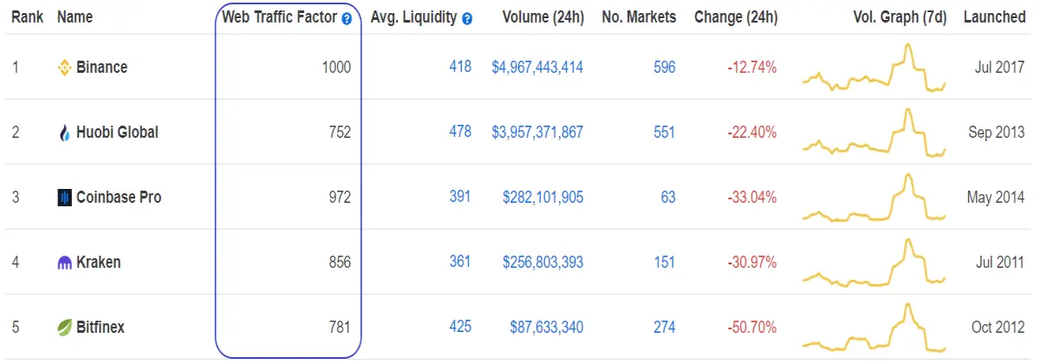
Task: Click Kraken volume $256,803,393
Action: coord(543,263)
